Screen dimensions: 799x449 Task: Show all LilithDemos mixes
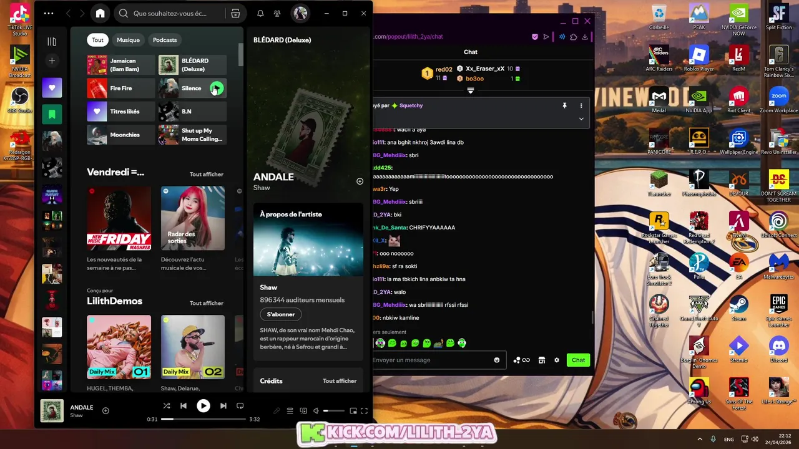point(206,303)
